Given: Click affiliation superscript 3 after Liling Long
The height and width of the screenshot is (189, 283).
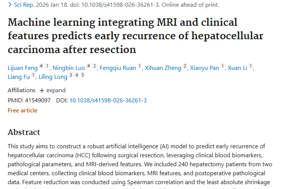Looking at the screenshot, I should point(71,75).
